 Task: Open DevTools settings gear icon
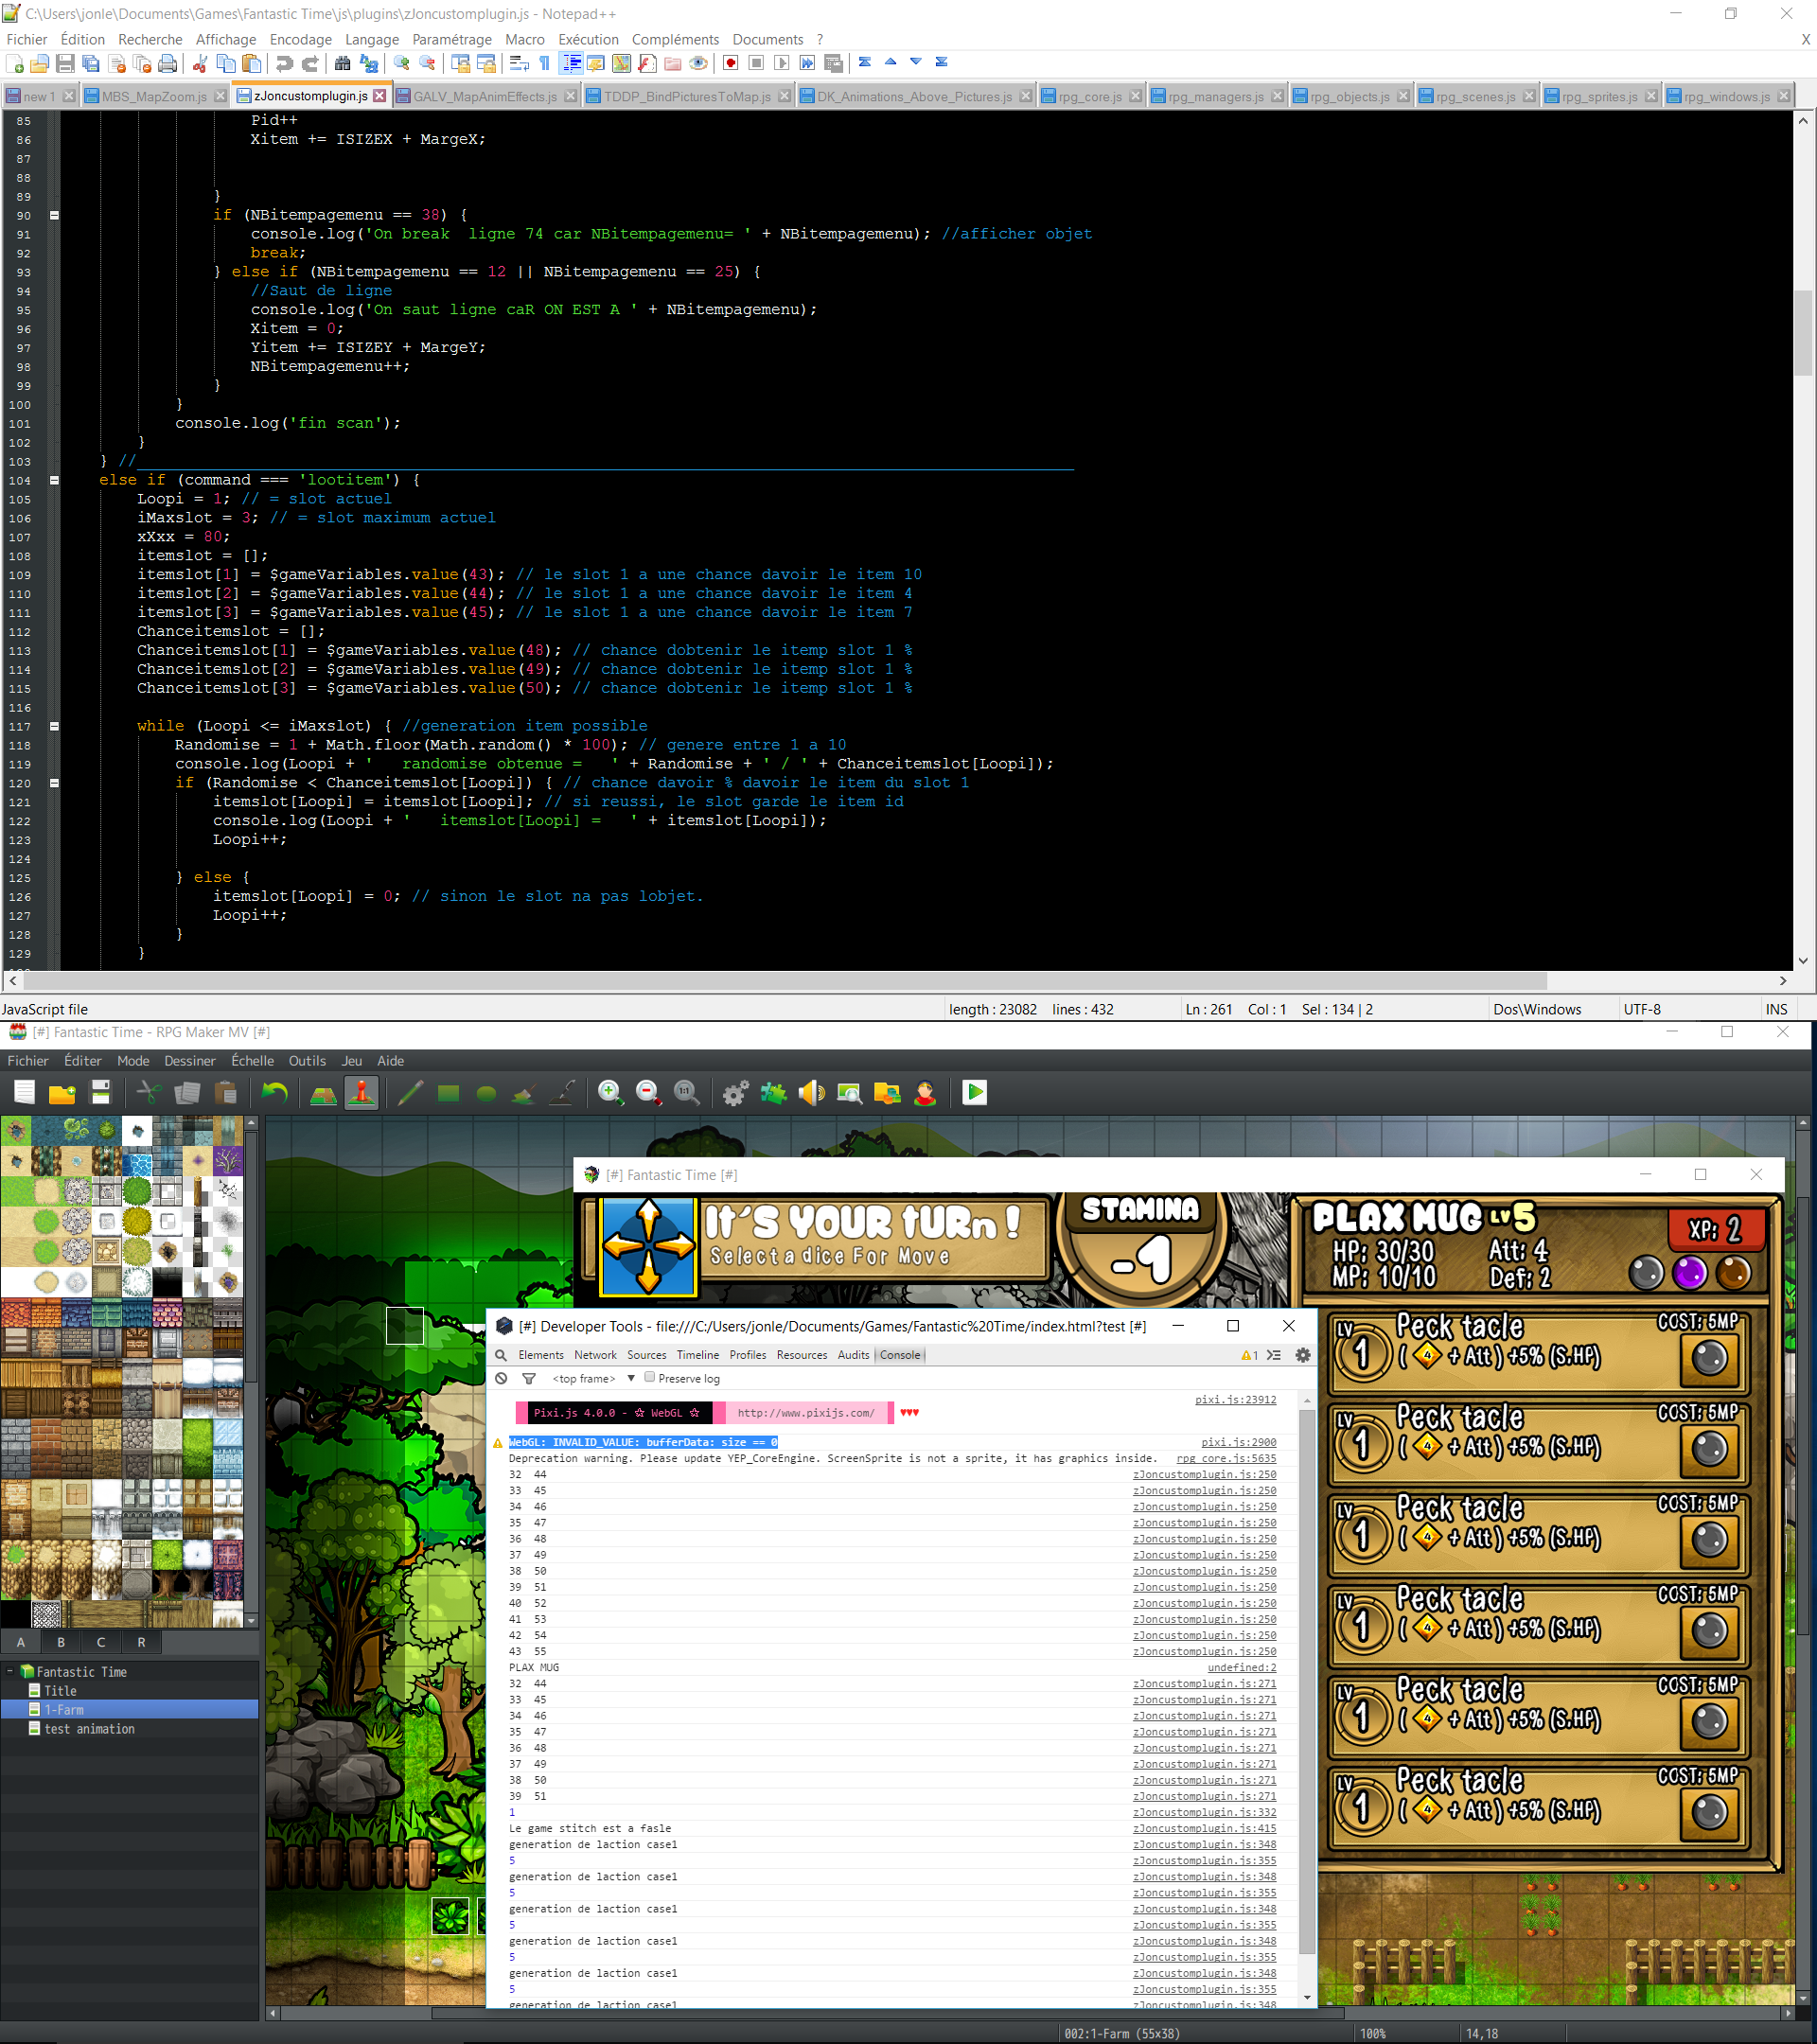tap(1302, 1355)
